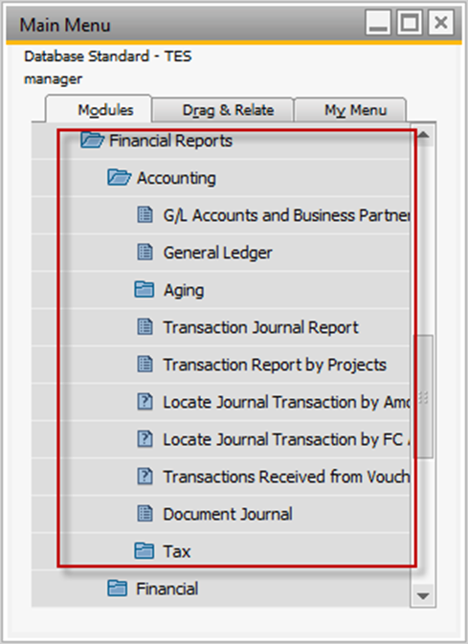Click the query icon for Transactions Received from Voucher
This screenshot has height=644, width=468.
click(x=145, y=477)
